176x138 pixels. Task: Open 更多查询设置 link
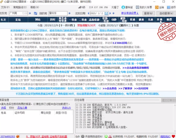pos(130,13)
